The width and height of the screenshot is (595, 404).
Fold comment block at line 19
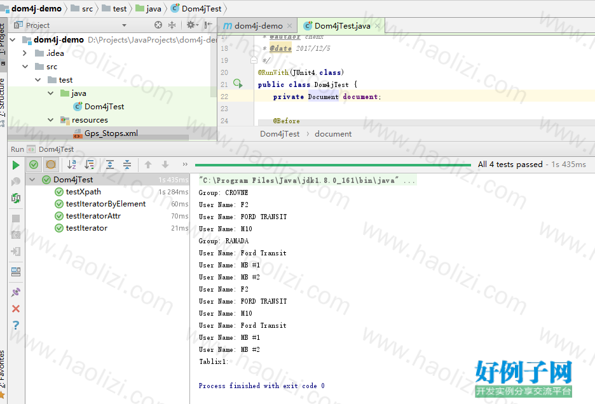[254, 60]
